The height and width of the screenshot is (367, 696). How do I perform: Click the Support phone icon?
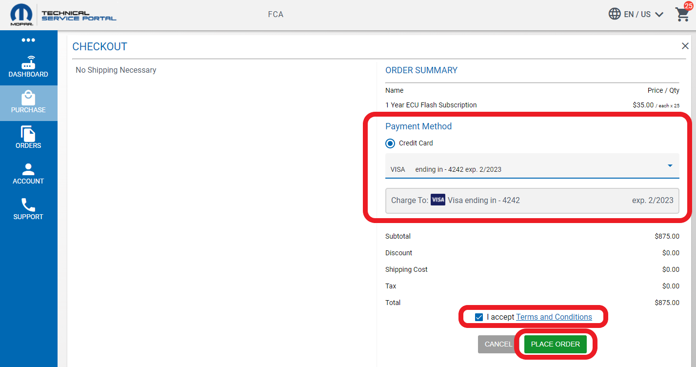point(28,204)
